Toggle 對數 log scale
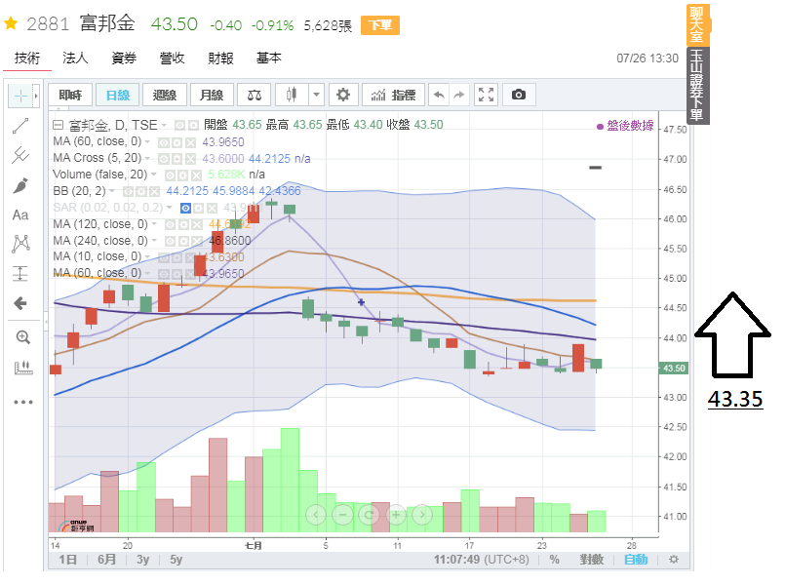Image resolution: width=785 pixels, height=585 pixels. 591,559
